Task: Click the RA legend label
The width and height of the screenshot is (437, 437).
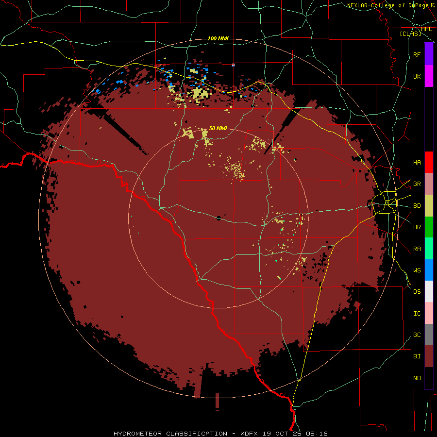Action: click(417, 249)
